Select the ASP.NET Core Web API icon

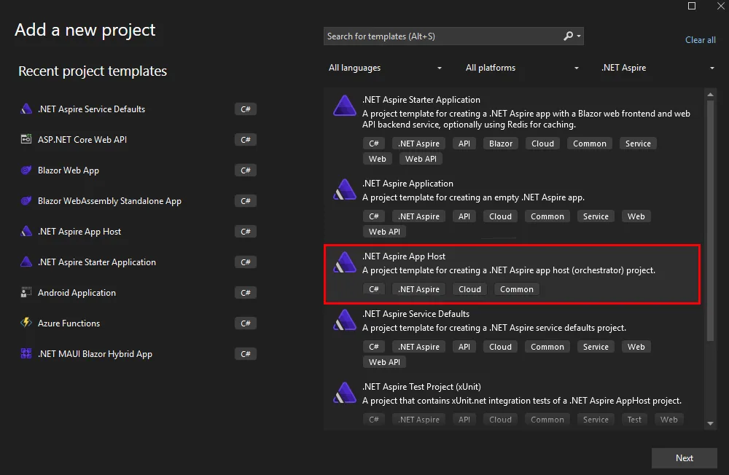click(x=26, y=139)
